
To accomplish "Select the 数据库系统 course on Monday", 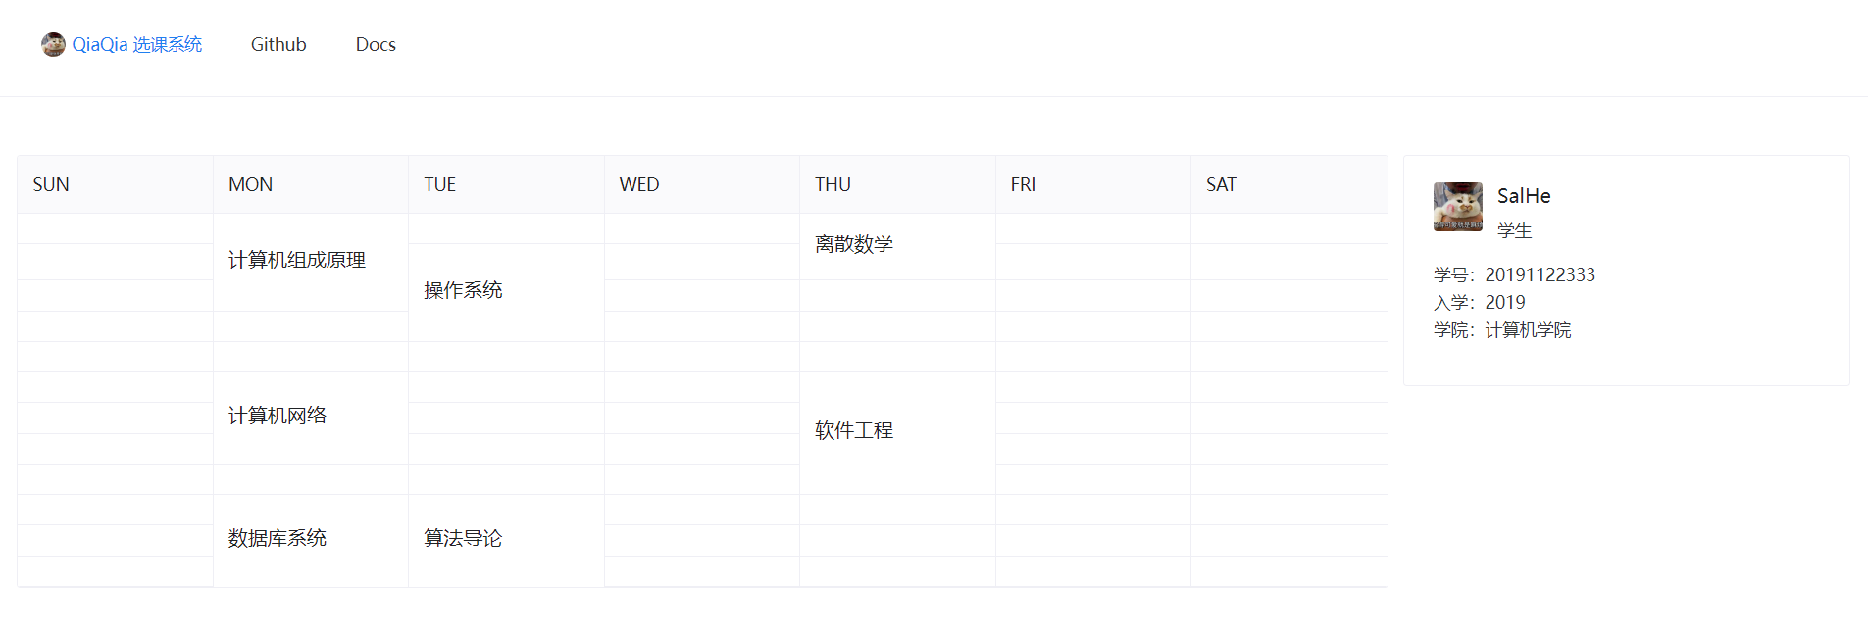I will click(x=311, y=540).
